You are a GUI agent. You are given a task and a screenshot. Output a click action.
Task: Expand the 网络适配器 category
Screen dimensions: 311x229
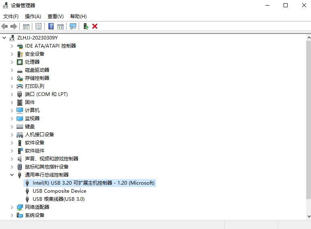click(x=12, y=207)
